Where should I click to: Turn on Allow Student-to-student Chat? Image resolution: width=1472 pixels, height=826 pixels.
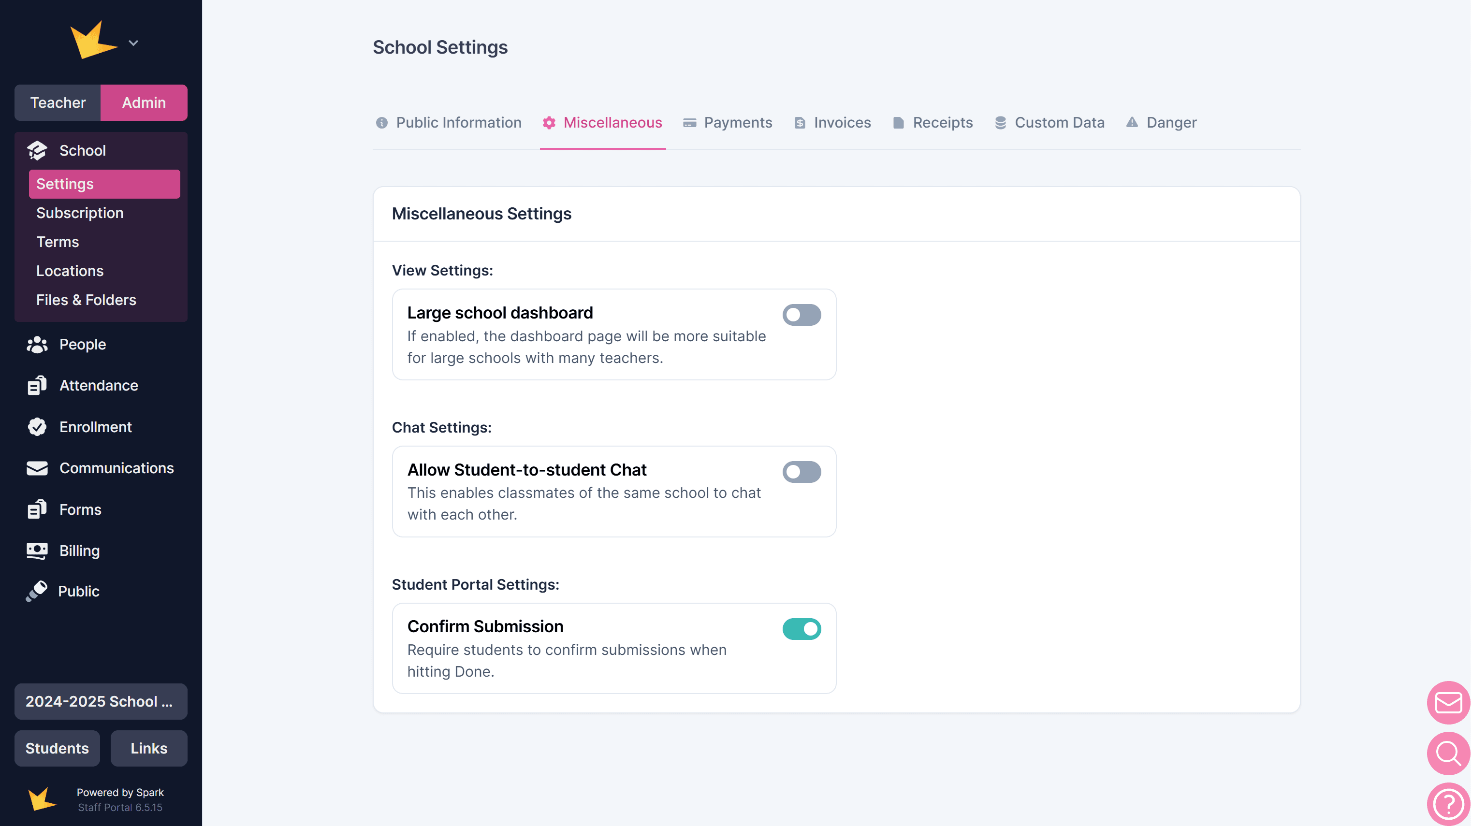[801, 472]
